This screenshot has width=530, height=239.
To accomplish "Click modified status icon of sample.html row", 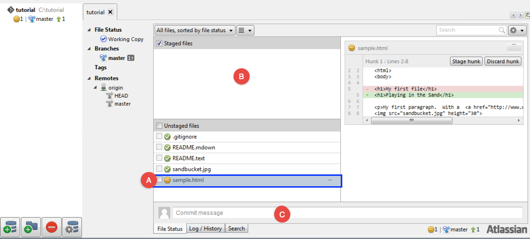I will tap(167, 180).
